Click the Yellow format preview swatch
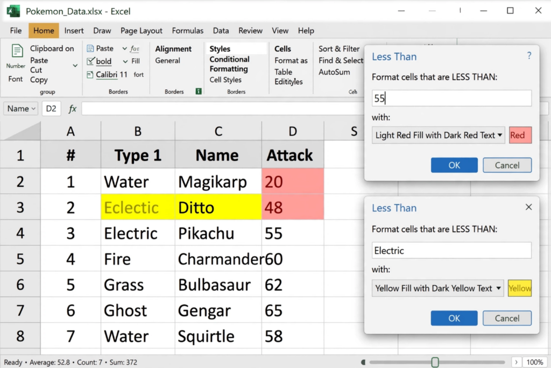Screen dimensions: 551x368 pyautogui.click(x=520, y=288)
